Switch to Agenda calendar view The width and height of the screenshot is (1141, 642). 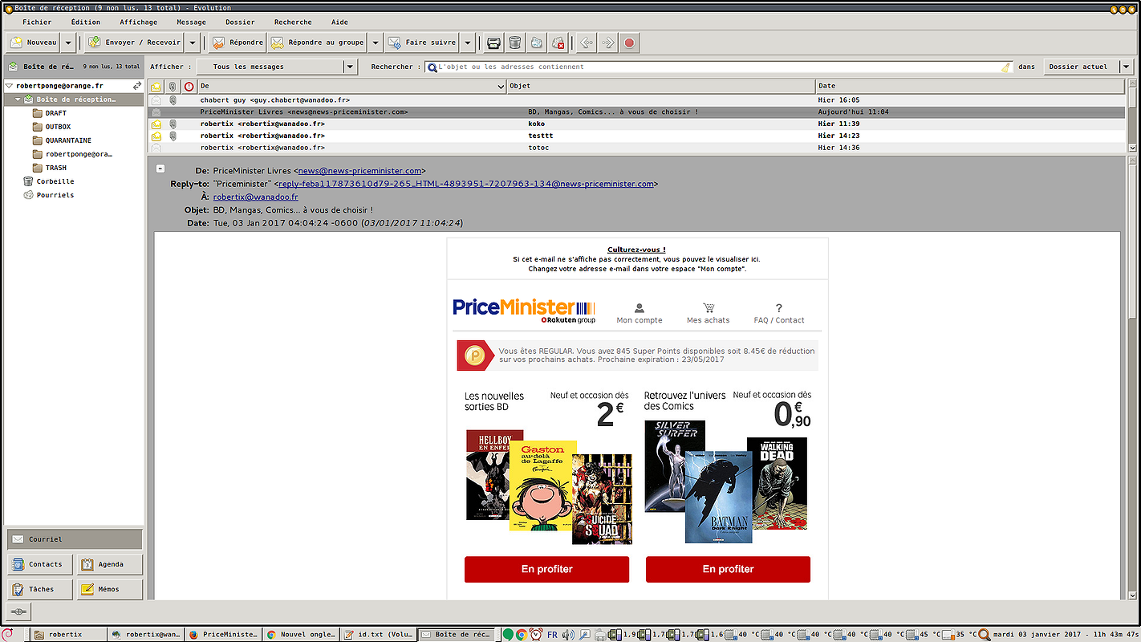[110, 564]
